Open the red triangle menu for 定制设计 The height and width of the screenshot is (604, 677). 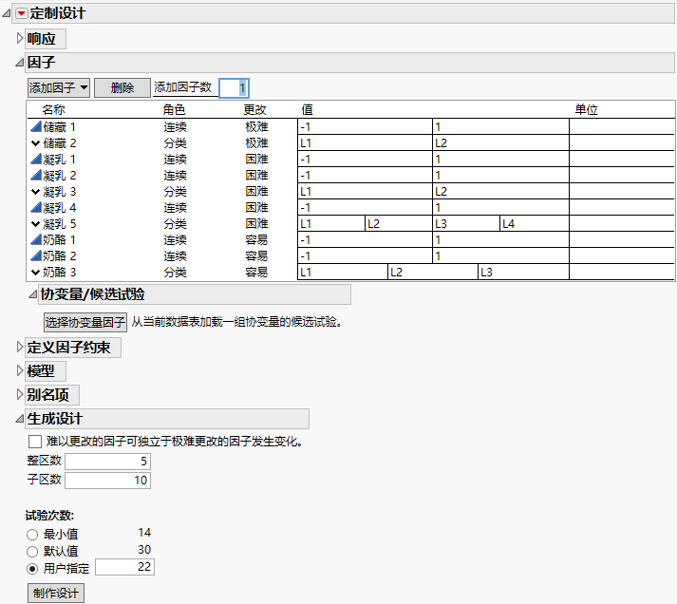point(21,13)
